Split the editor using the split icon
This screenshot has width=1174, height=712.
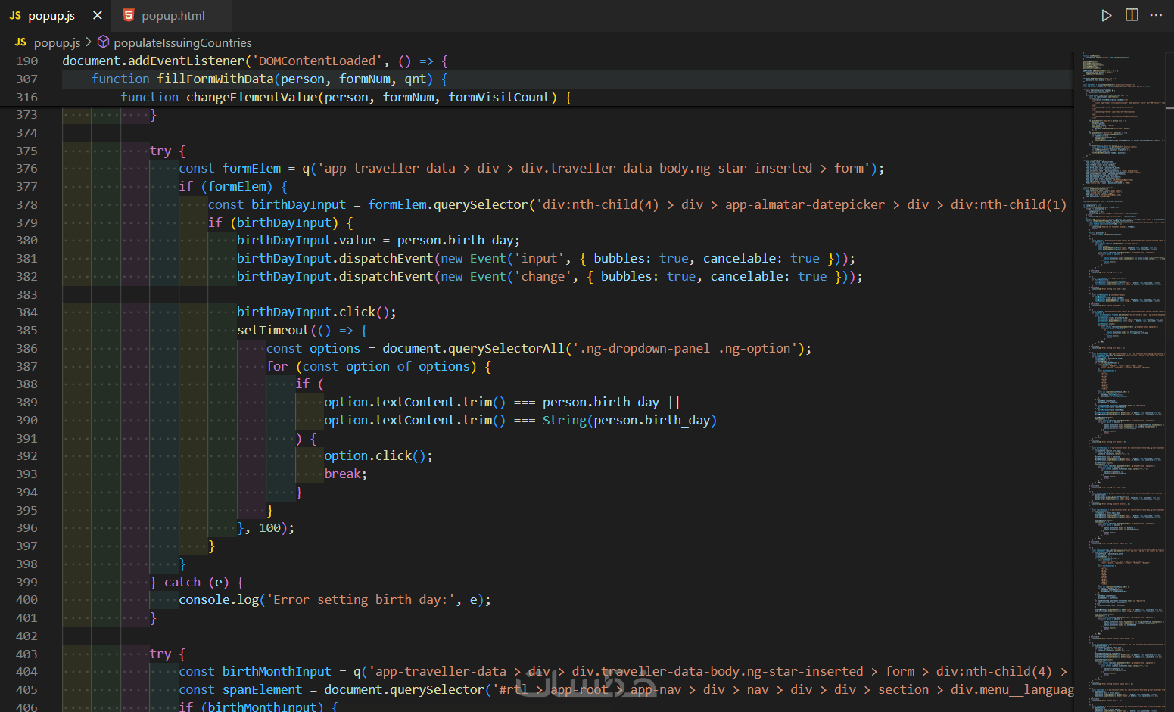(1132, 15)
